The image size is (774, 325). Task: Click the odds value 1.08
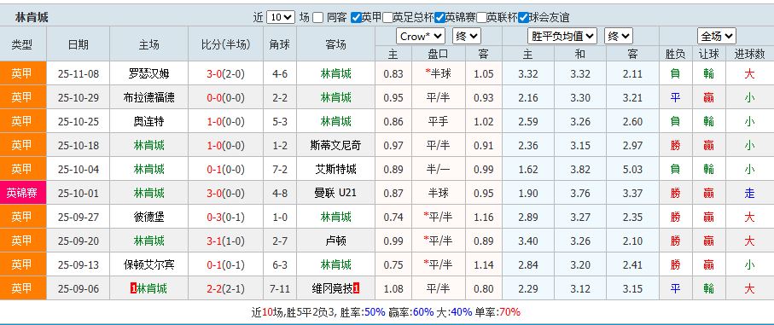pos(393,288)
